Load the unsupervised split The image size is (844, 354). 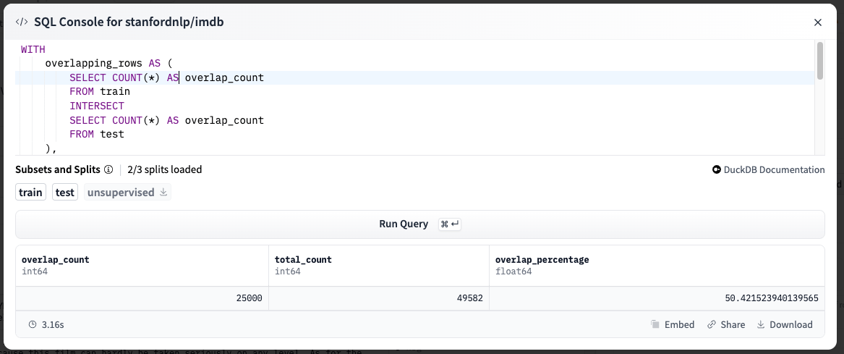pyautogui.click(x=120, y=193)
